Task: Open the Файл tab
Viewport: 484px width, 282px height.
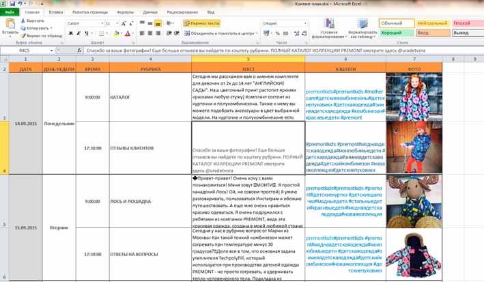Action: point(10,12)
